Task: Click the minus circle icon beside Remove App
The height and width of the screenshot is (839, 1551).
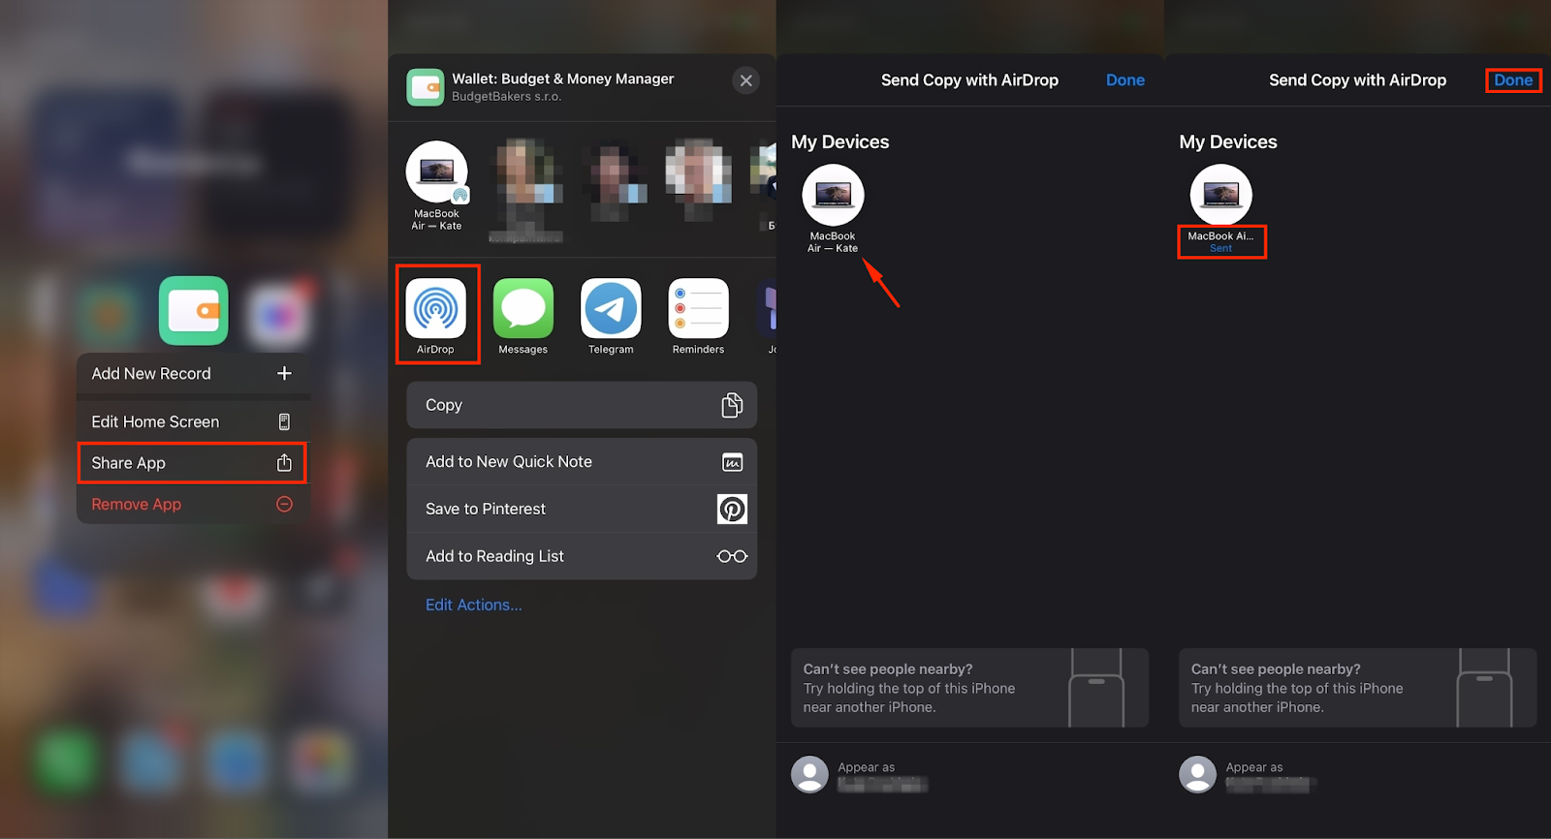Action: click(x=284, y=504)
